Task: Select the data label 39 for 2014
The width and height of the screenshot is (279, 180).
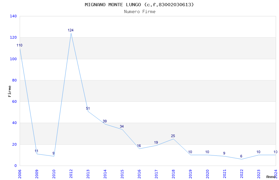Action: pyautogui.click(x=105, y=121)
